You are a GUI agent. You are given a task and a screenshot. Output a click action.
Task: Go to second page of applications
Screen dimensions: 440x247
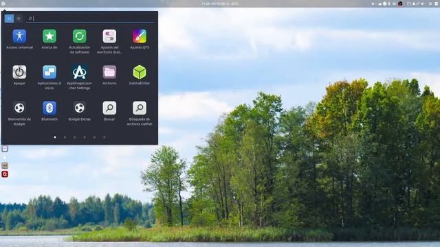[65, 137]
